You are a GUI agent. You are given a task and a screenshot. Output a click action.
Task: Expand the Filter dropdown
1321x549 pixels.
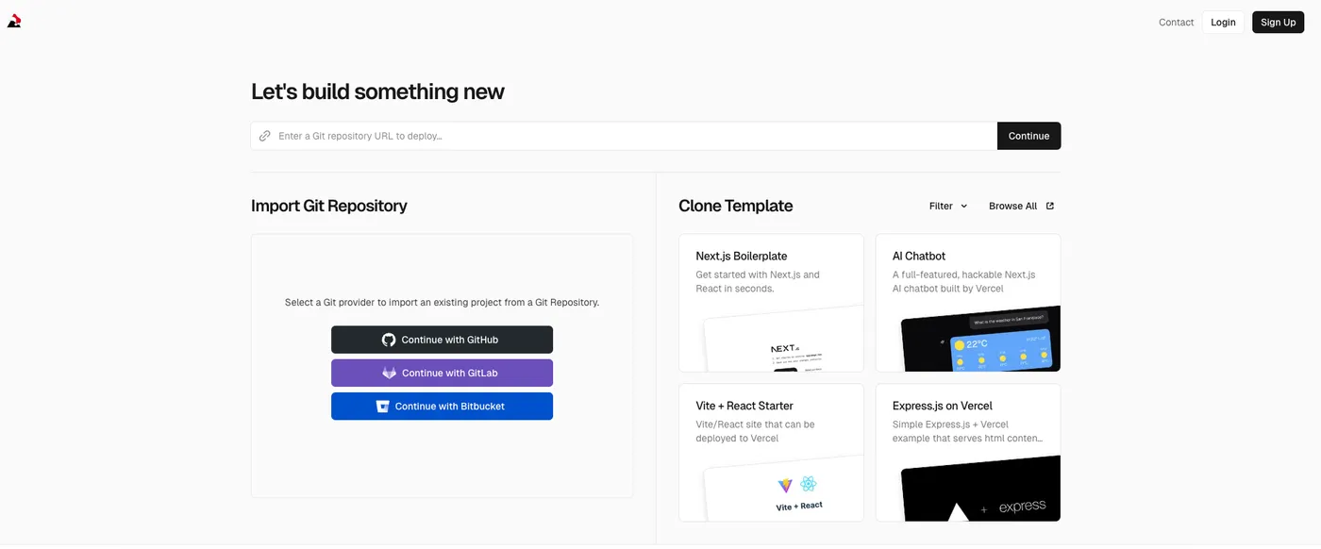click(x=947, y=206)
